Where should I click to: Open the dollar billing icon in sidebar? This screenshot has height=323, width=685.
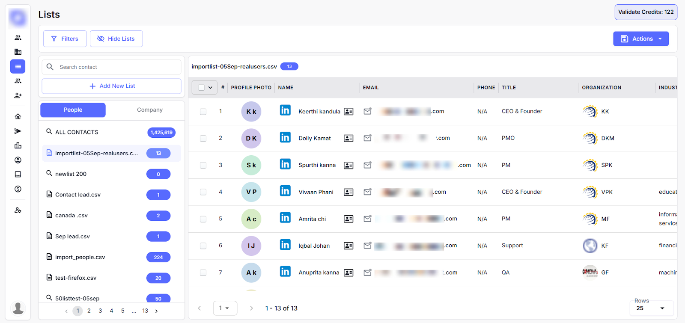(x=18, y=189)
